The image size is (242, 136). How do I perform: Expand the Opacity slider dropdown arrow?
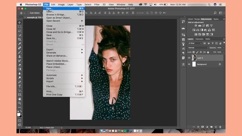223,48
